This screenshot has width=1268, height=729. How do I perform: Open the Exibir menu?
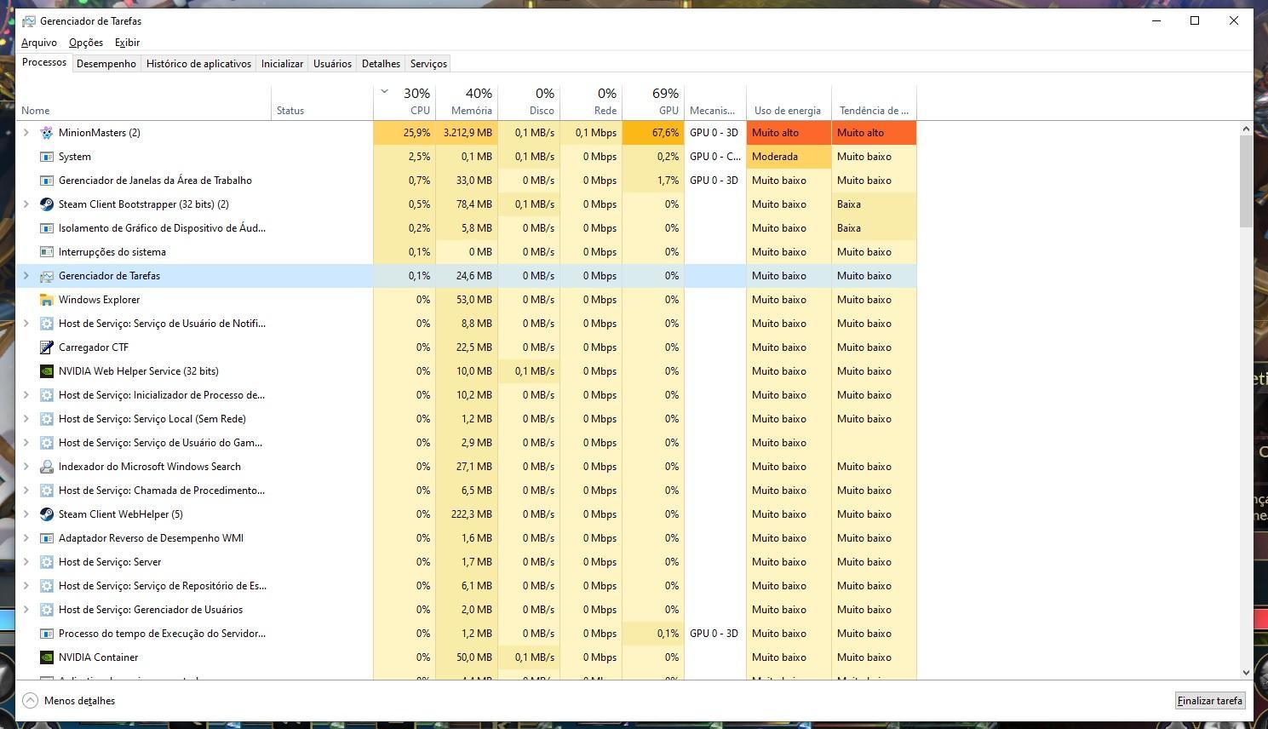pos(127,43)
